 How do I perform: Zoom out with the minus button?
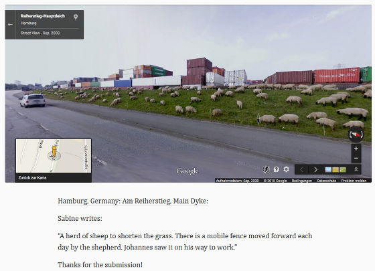pyautogui.click(x=356, y=158)
